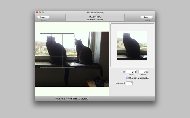Image resolution: width=190 pixels, height=118 pixels.
Task: Select the Width size field
Action: tap(131, 72)
